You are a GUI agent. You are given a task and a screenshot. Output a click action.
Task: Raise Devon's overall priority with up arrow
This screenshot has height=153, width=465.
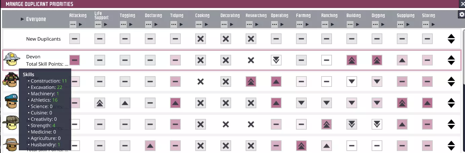coord(451,57)
